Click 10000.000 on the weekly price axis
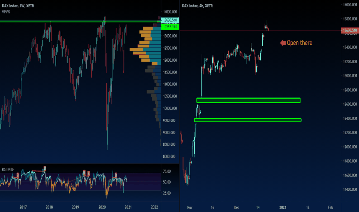The image size is (359, 212). coord(170,108)
